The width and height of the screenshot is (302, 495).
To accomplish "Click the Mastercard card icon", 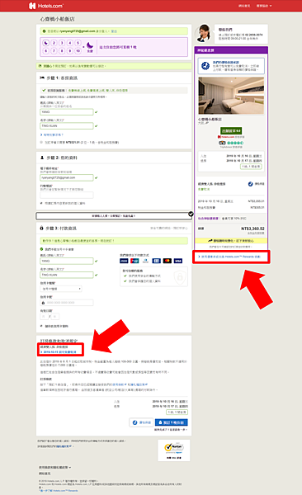I will pyautogui.click(x=168, y=261).
